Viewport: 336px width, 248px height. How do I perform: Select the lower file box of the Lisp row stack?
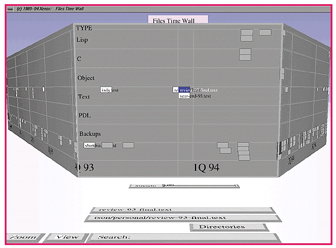tap(247, 38)
